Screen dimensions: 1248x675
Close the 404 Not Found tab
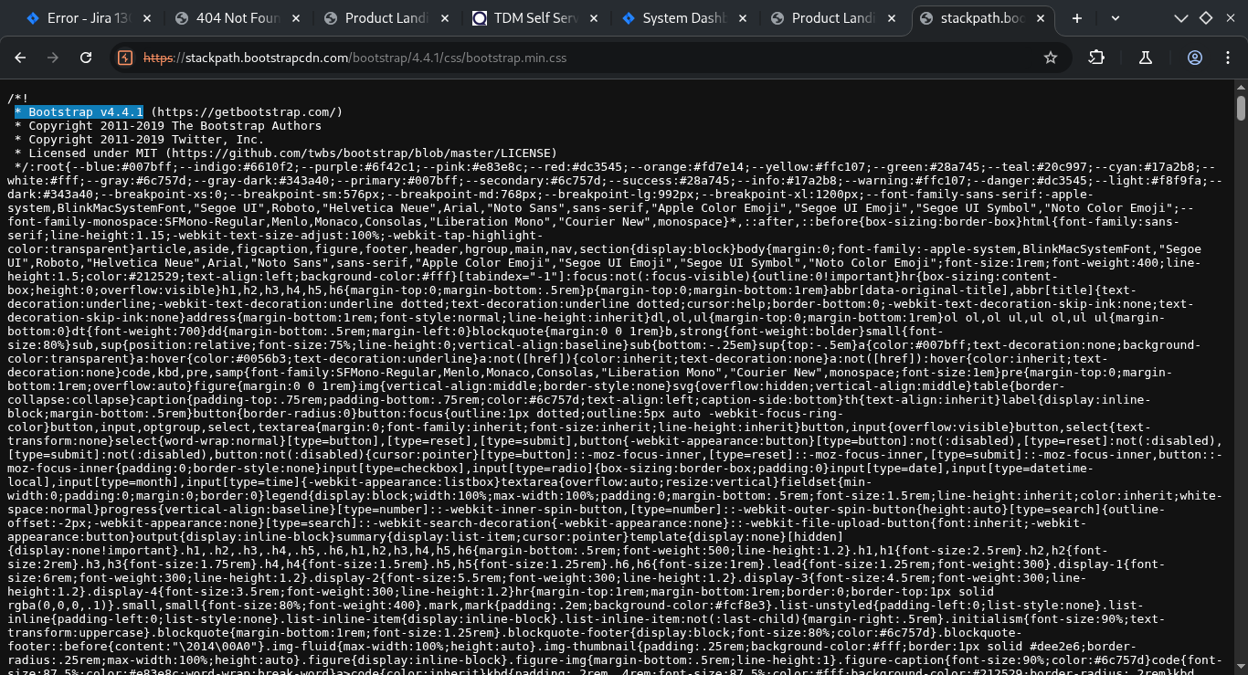click(x=295, y=18)
